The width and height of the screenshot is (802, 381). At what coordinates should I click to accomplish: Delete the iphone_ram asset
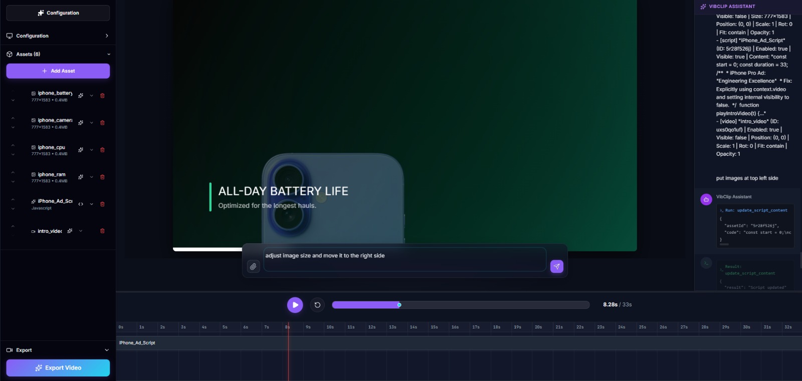pos(102,177)
